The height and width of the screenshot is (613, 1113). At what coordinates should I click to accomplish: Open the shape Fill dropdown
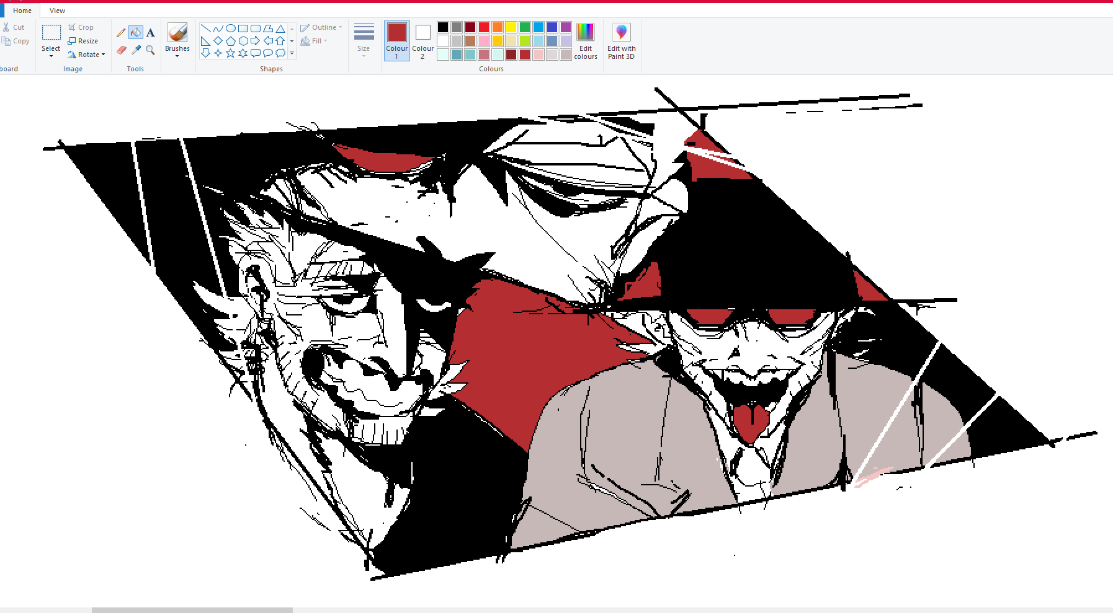[x=314, y=41]
